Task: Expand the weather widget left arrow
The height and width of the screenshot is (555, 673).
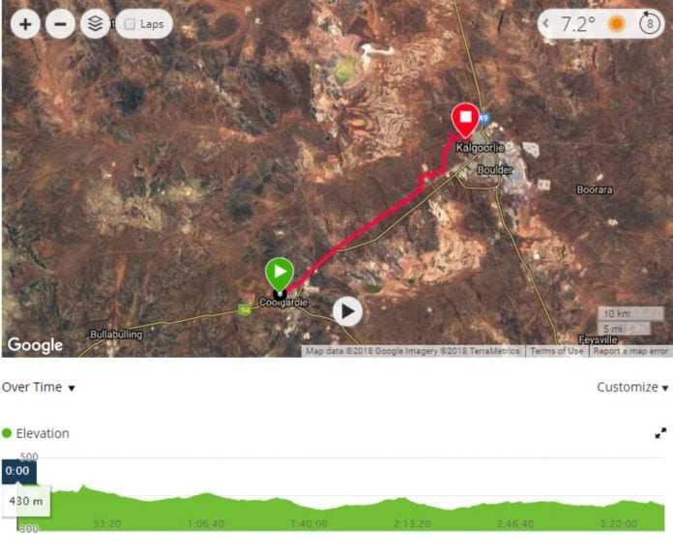Action: coord(545,23)
